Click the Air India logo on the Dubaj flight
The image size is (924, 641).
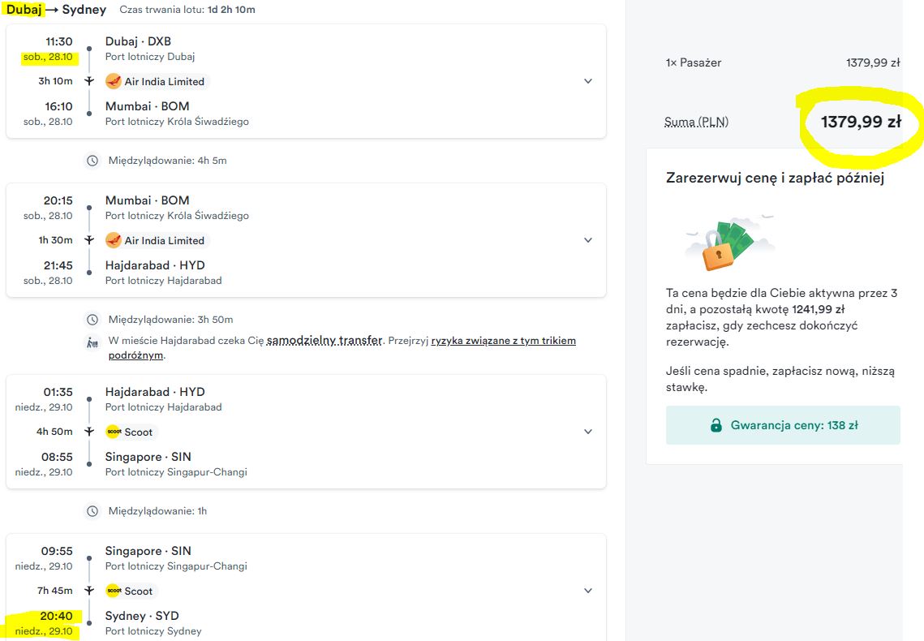coord(113,81)
